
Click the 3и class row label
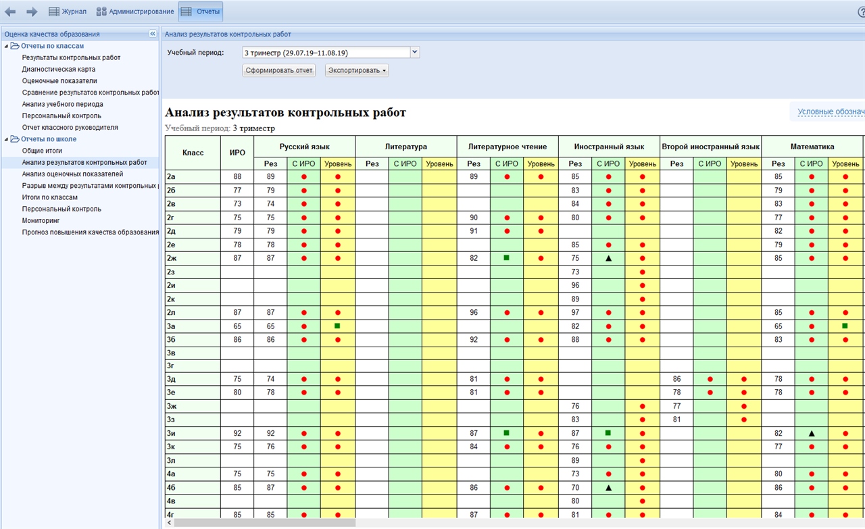click(172, 433)
